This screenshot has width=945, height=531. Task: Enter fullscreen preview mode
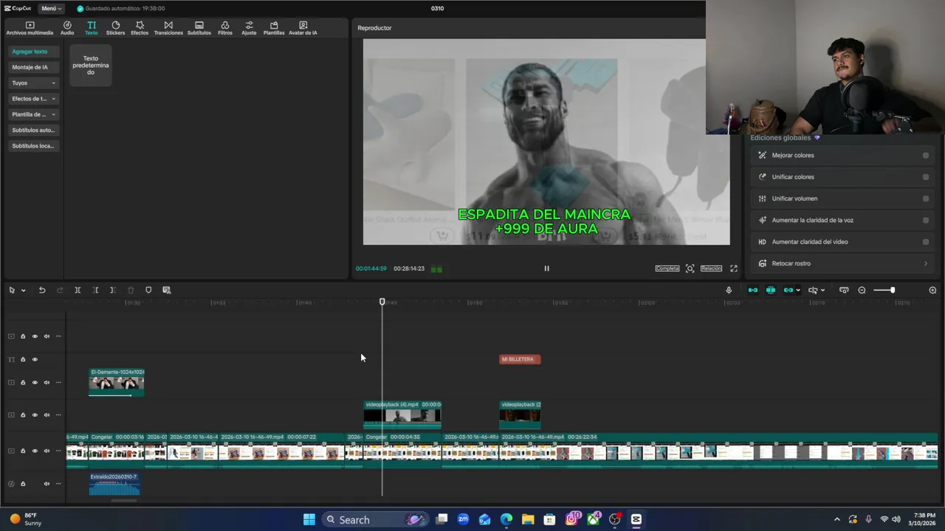coord(734,268)
